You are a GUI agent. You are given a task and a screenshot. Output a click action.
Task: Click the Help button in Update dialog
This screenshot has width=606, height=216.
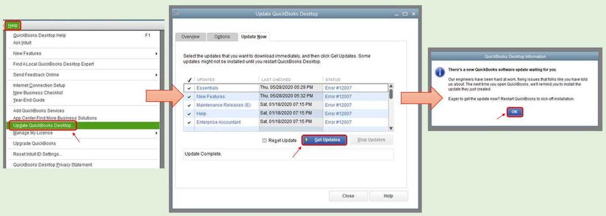[389, 196]
